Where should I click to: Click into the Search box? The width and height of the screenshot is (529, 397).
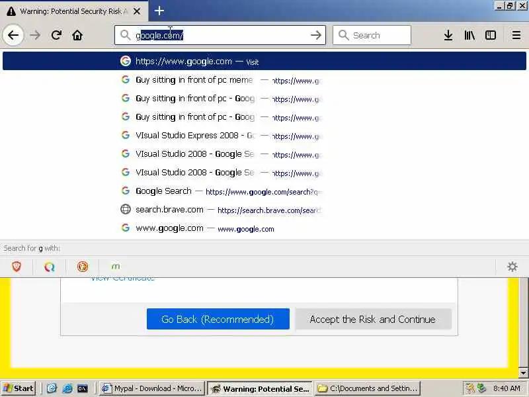[x=372, y=35]
